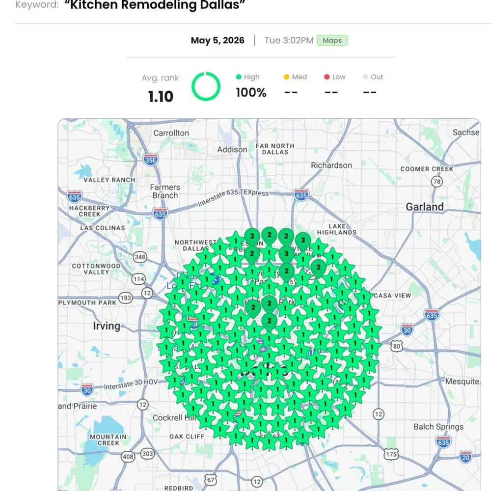Click the 635 shield beside Farmers Branch

click(x=161, y=214)
